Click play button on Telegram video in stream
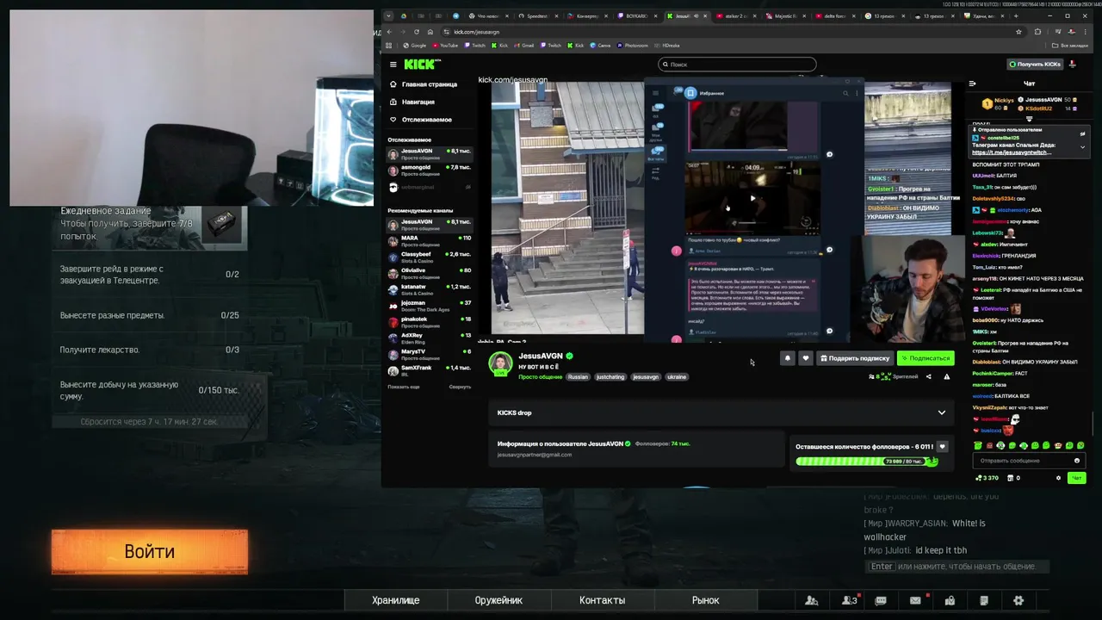The width and height of the screenshot is (1102, 620). tap(752, 198)
